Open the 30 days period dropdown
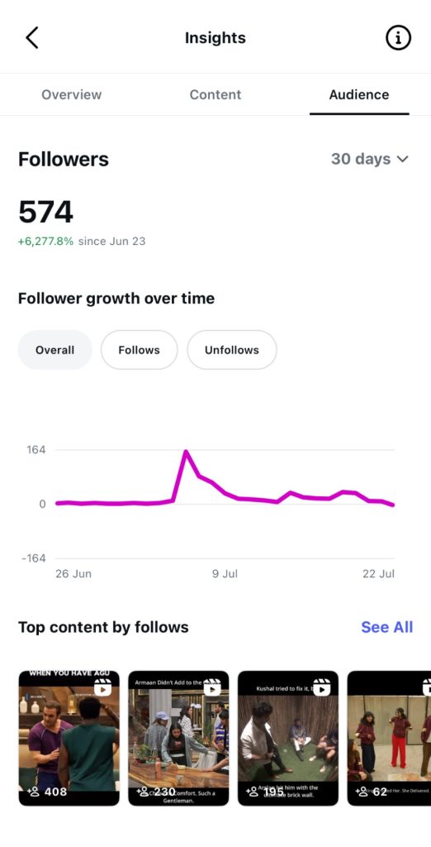The height and width of the screenshot is (847, 431). click(x=370, y=159)
